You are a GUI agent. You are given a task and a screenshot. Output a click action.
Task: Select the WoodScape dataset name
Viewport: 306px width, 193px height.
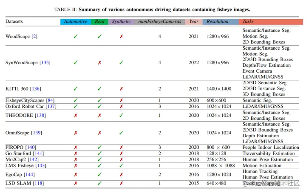pos(17,37)
